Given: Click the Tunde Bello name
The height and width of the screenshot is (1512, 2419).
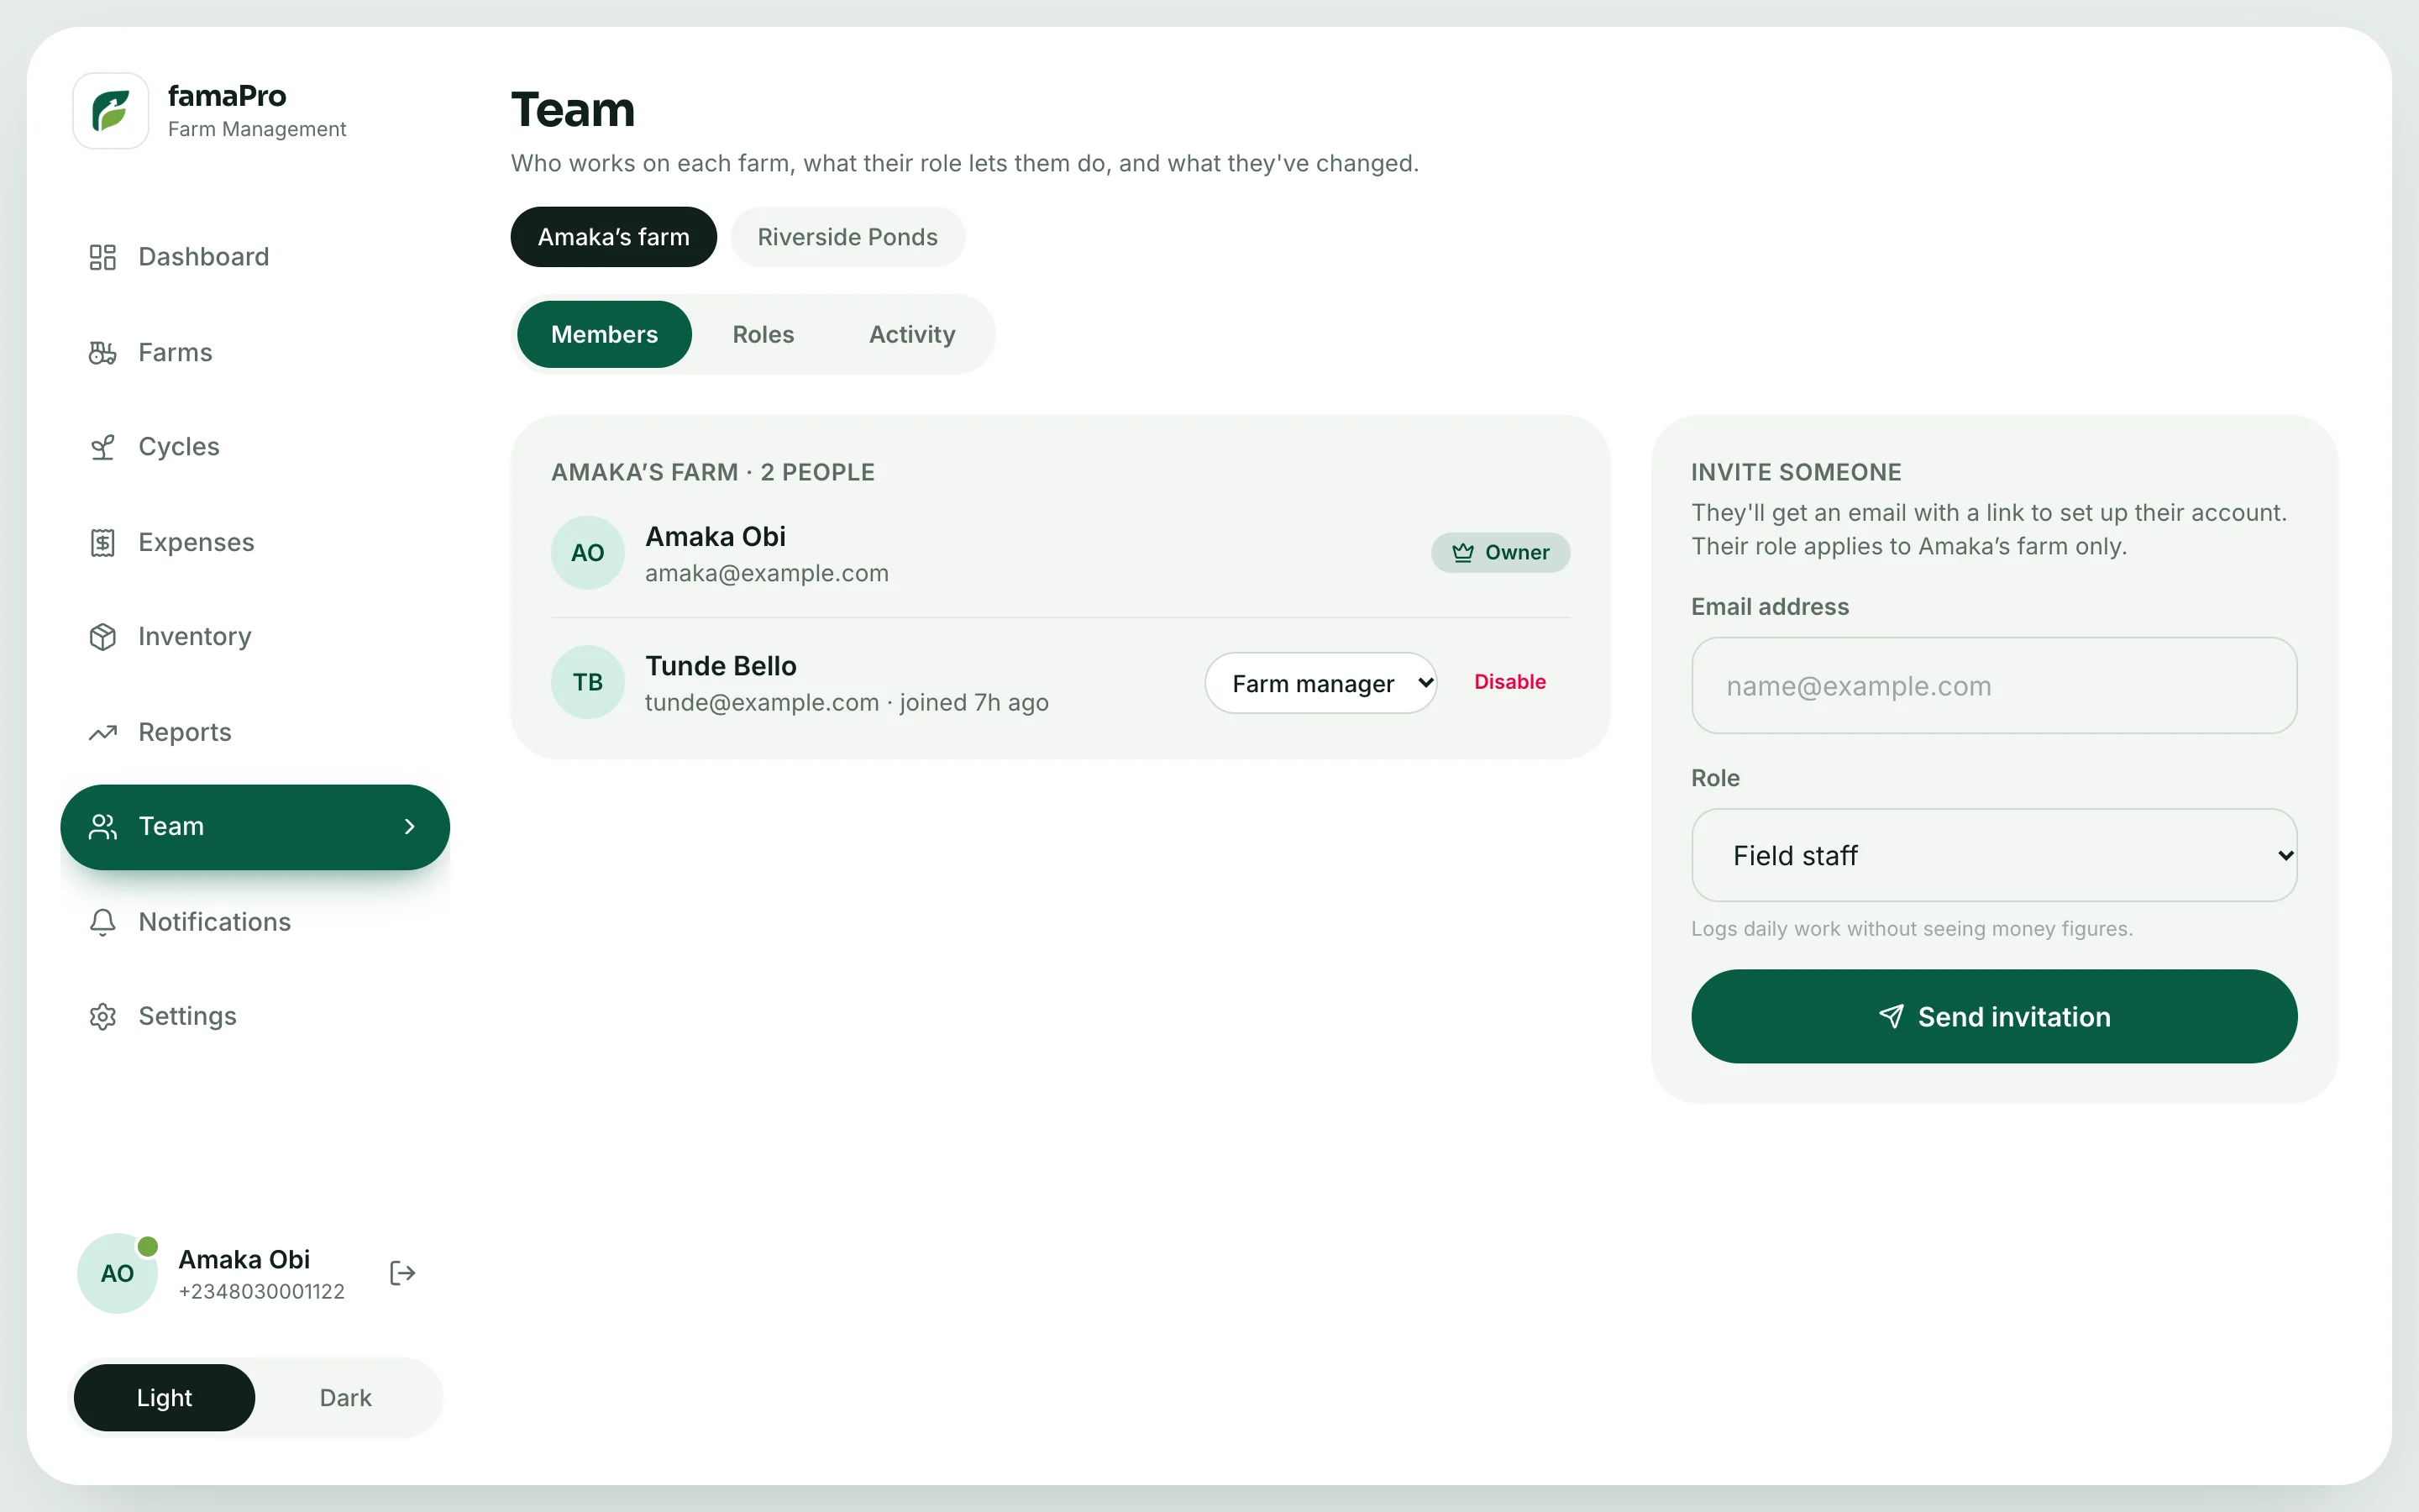Looking at the screenshot, I should [721, 666].
